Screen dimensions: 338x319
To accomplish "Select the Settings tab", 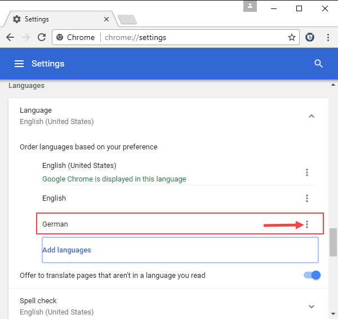I will click(60, 19).
